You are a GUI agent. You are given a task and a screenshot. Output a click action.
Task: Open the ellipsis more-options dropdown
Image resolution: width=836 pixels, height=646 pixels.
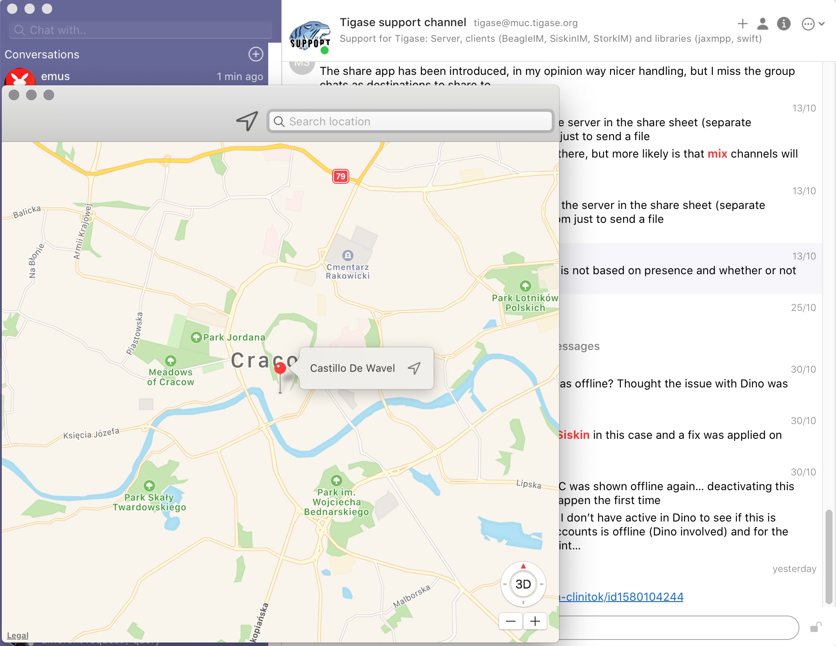813,24
